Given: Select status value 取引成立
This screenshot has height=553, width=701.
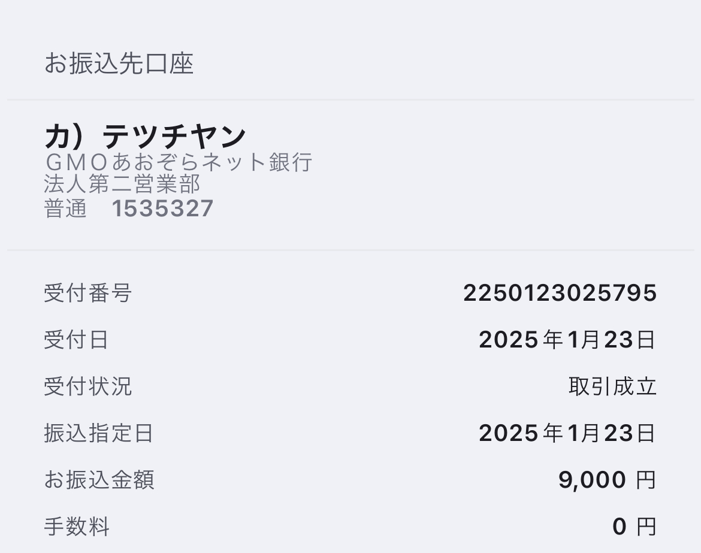Looking at the screenshot, I should point(612,386).
